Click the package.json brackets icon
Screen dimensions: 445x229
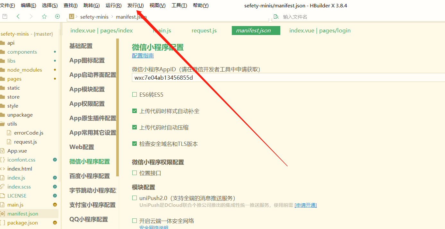coord(2,223)
